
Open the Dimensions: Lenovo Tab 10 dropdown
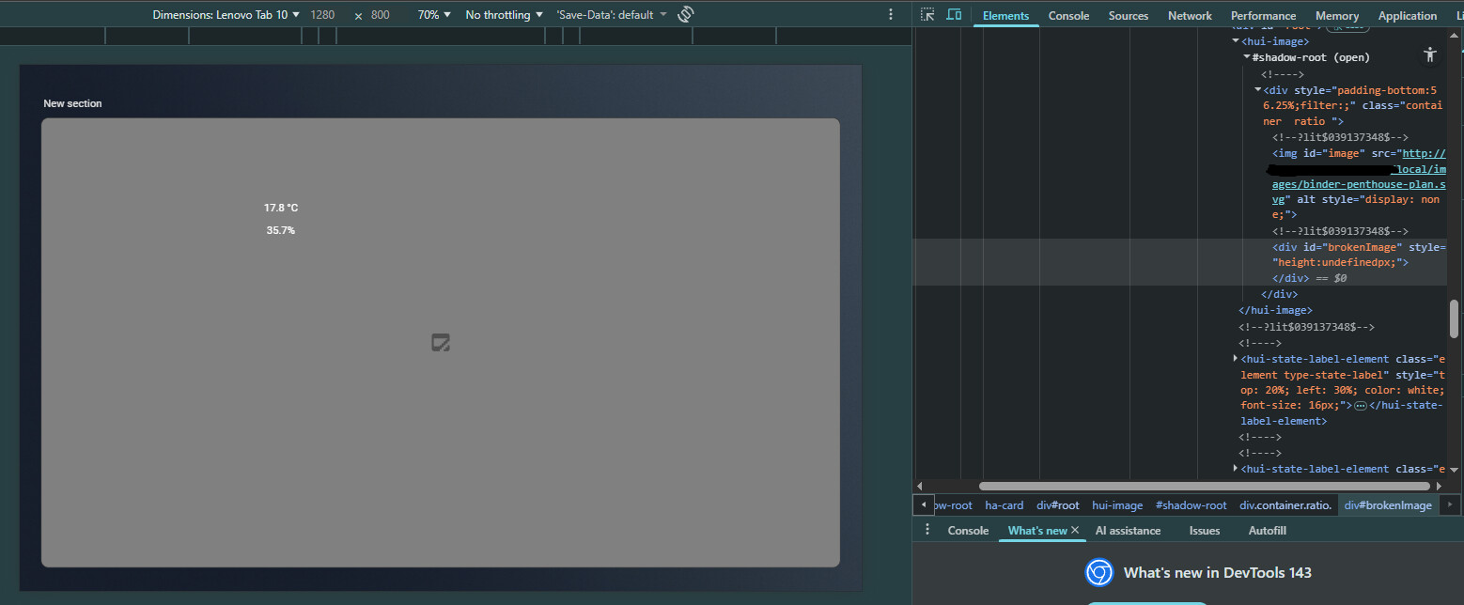[226, 15]
